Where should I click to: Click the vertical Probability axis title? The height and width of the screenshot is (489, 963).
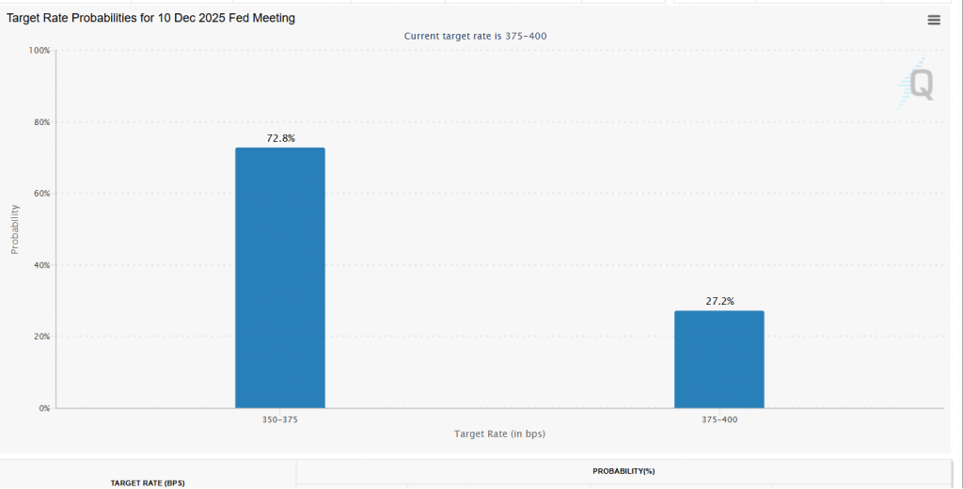click(x=15, y=229)
